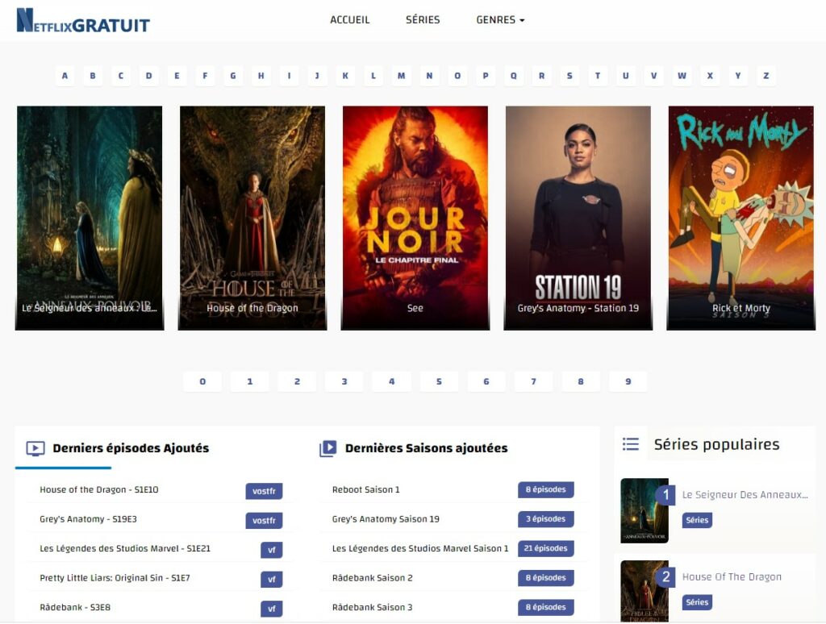826x624 pixels.
Task: Filter series by letter P
Action: 485,76
